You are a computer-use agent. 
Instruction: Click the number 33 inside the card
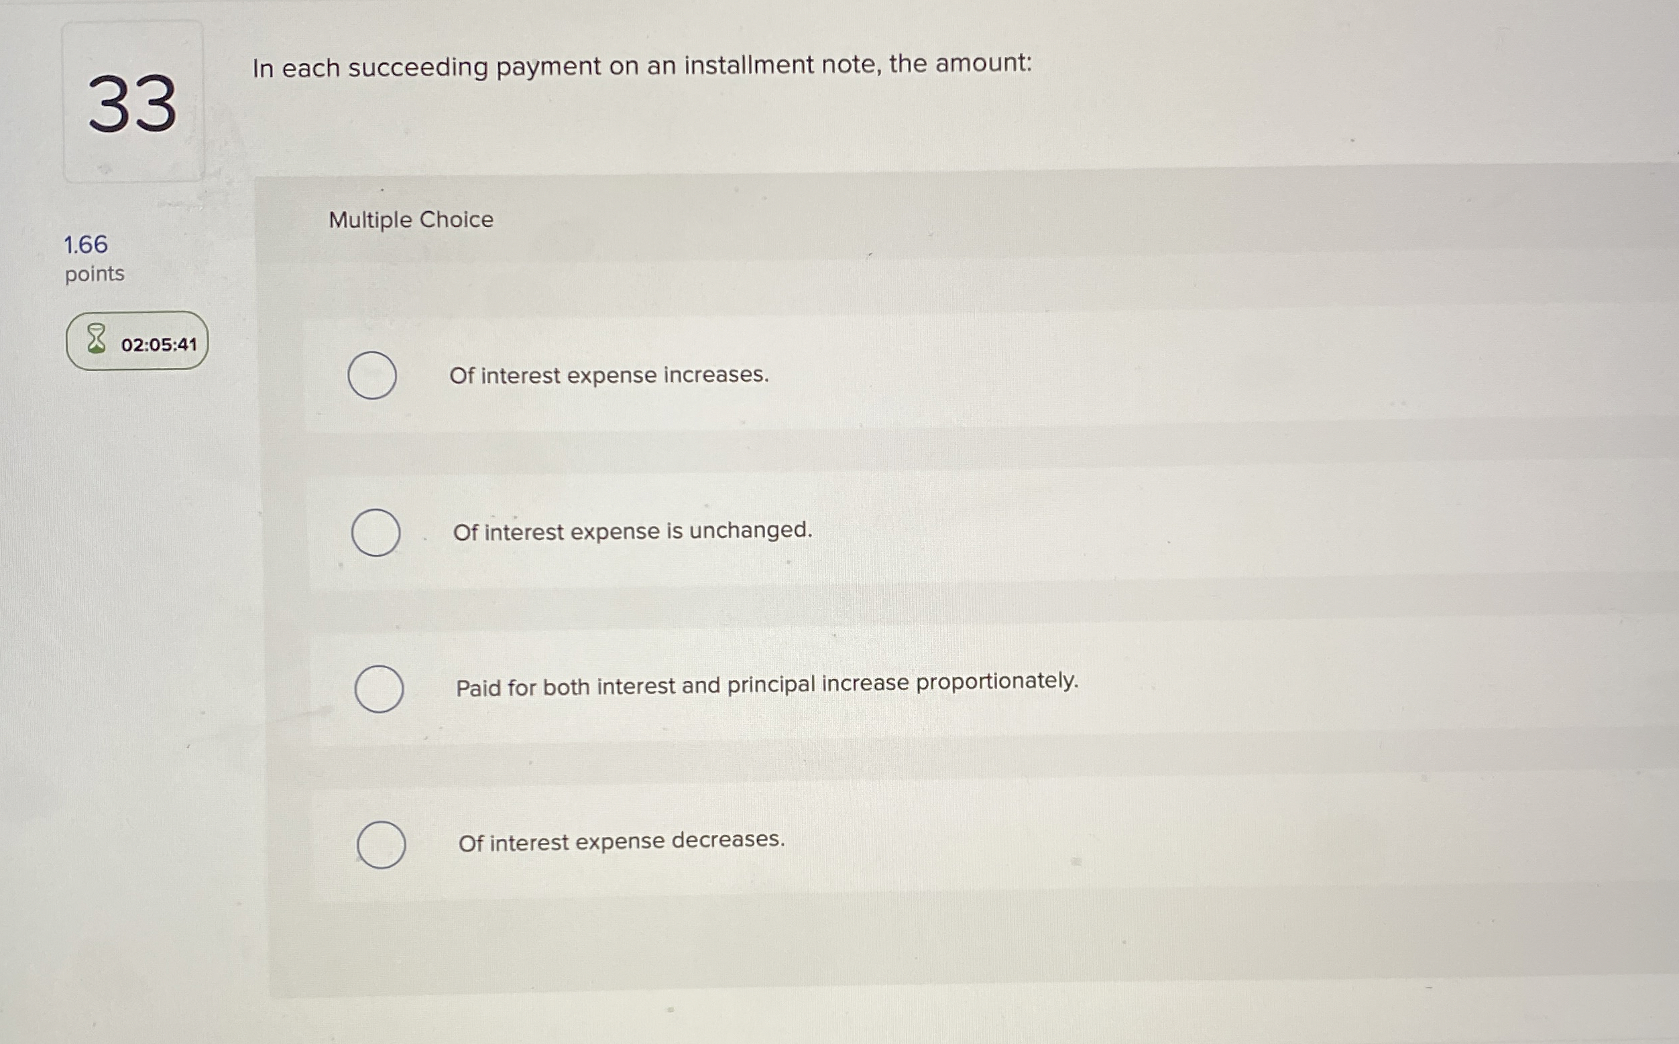[134, 105]
